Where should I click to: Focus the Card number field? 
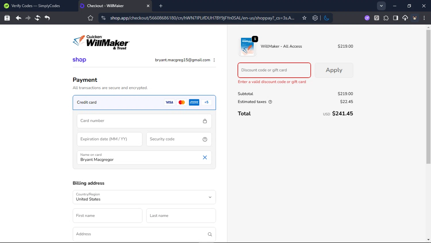point(144,121)
